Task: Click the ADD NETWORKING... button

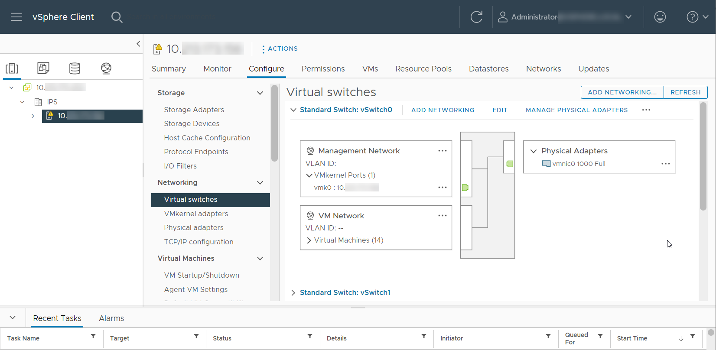Action: click(x=622, y=92)
